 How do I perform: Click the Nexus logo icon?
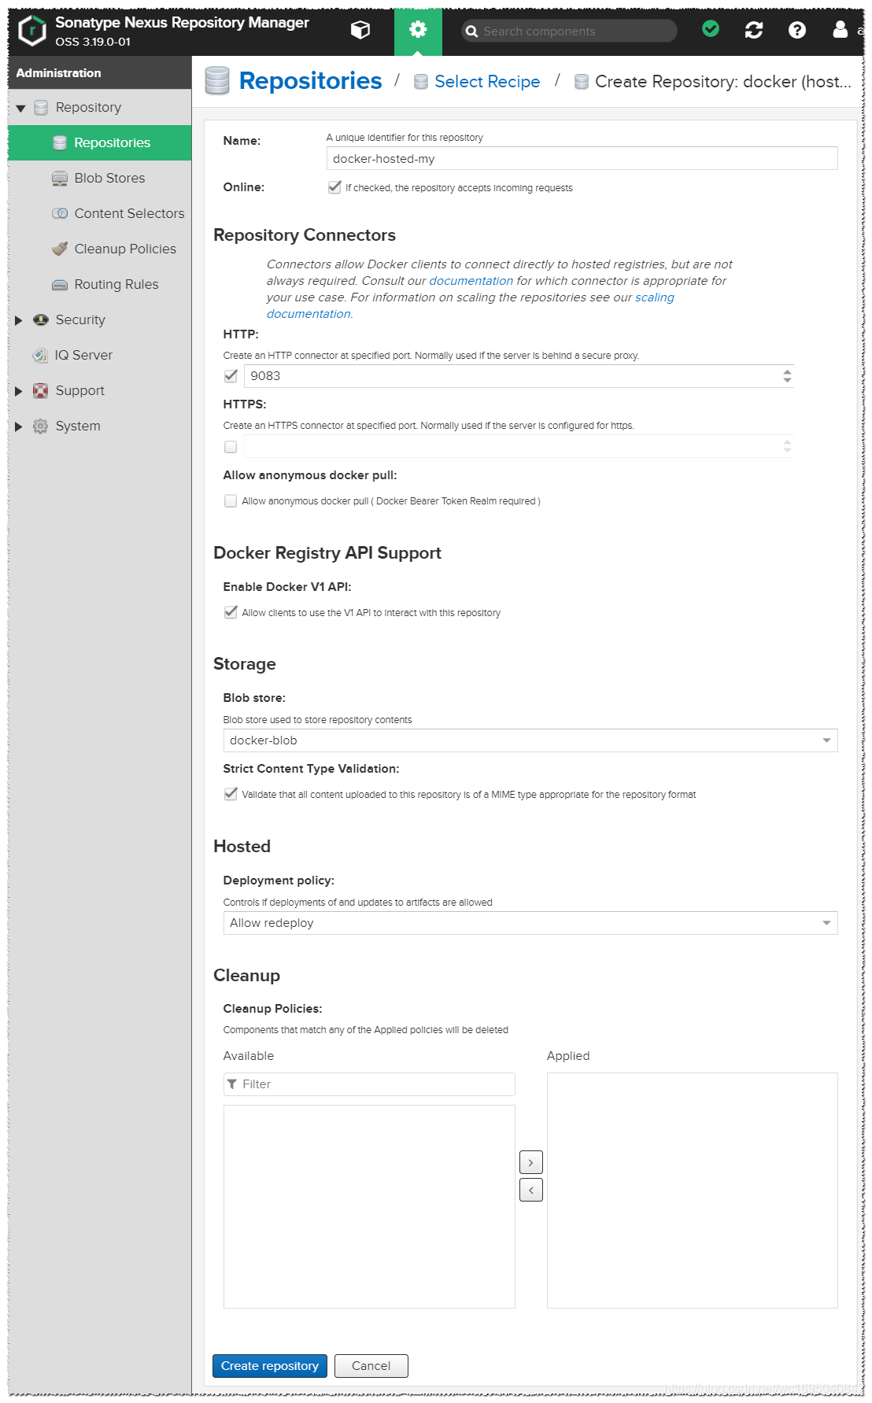pos(32,31)
